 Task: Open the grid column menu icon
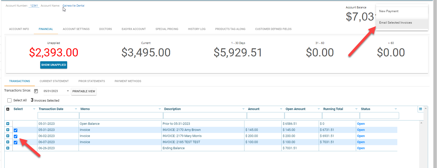click(420, 109)
